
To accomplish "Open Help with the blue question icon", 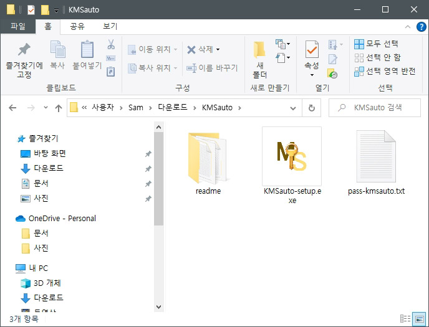I will coord(421,27).
